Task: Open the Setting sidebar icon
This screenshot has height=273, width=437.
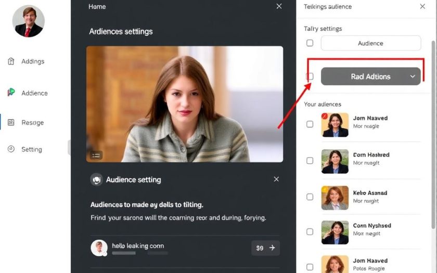Action: [x=11, y=149]
